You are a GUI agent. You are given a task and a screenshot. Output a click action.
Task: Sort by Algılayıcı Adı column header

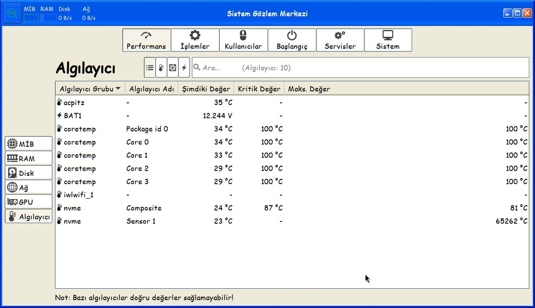pos(152,89)
